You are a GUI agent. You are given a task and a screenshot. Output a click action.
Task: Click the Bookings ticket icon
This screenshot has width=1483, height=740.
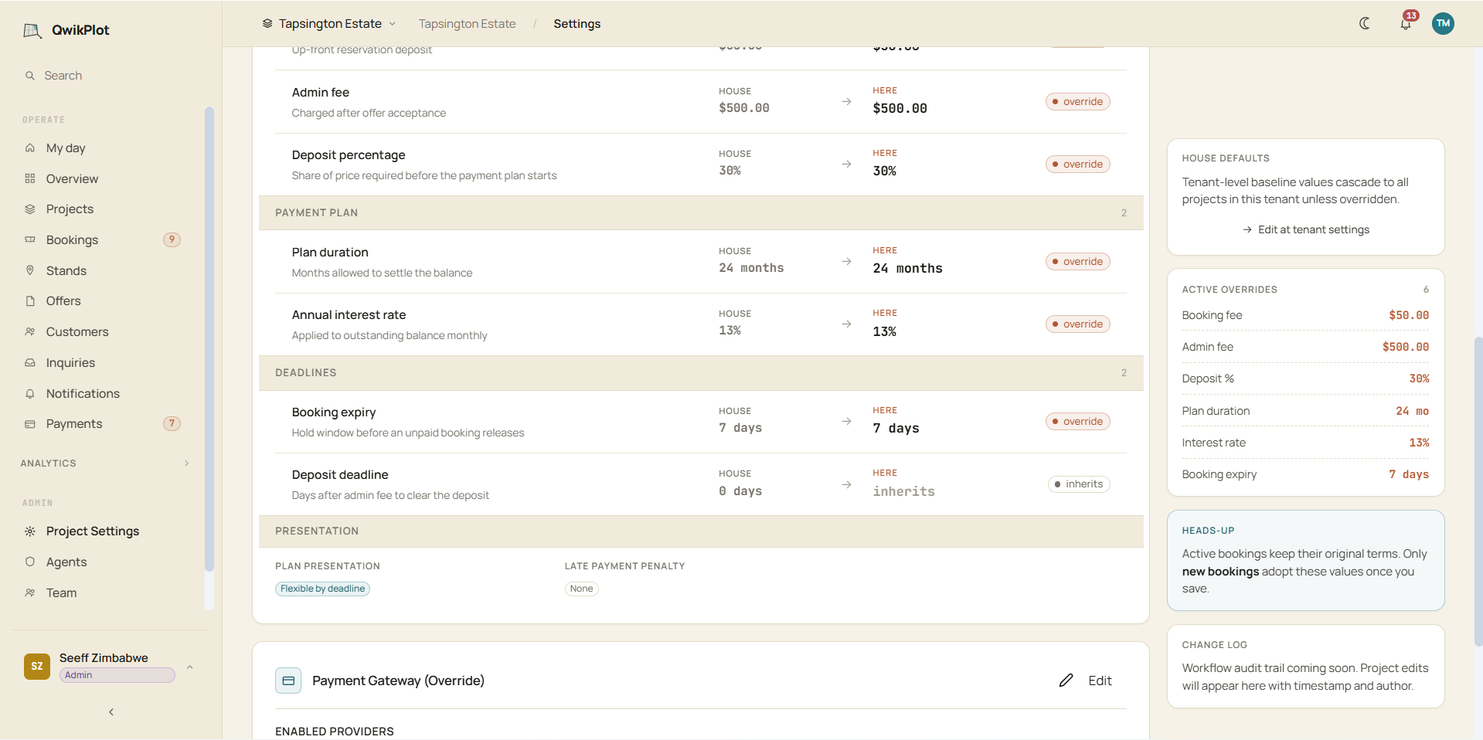tap(30, 239)
